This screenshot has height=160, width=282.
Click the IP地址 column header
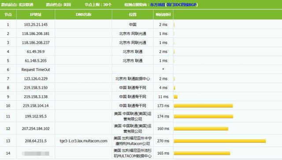(36, 15)
